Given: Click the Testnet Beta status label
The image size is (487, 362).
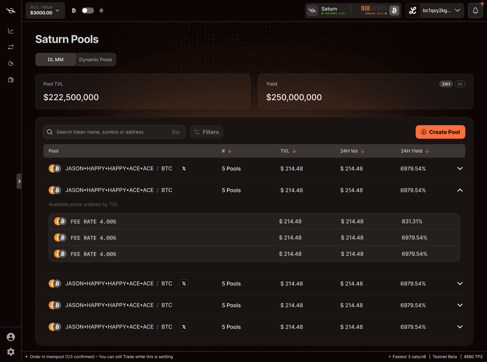Looking at the screenshot, I should pos(445,357).
